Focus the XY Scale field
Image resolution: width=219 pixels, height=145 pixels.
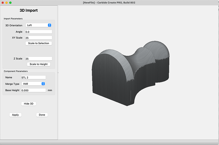[x=38, y=38]
